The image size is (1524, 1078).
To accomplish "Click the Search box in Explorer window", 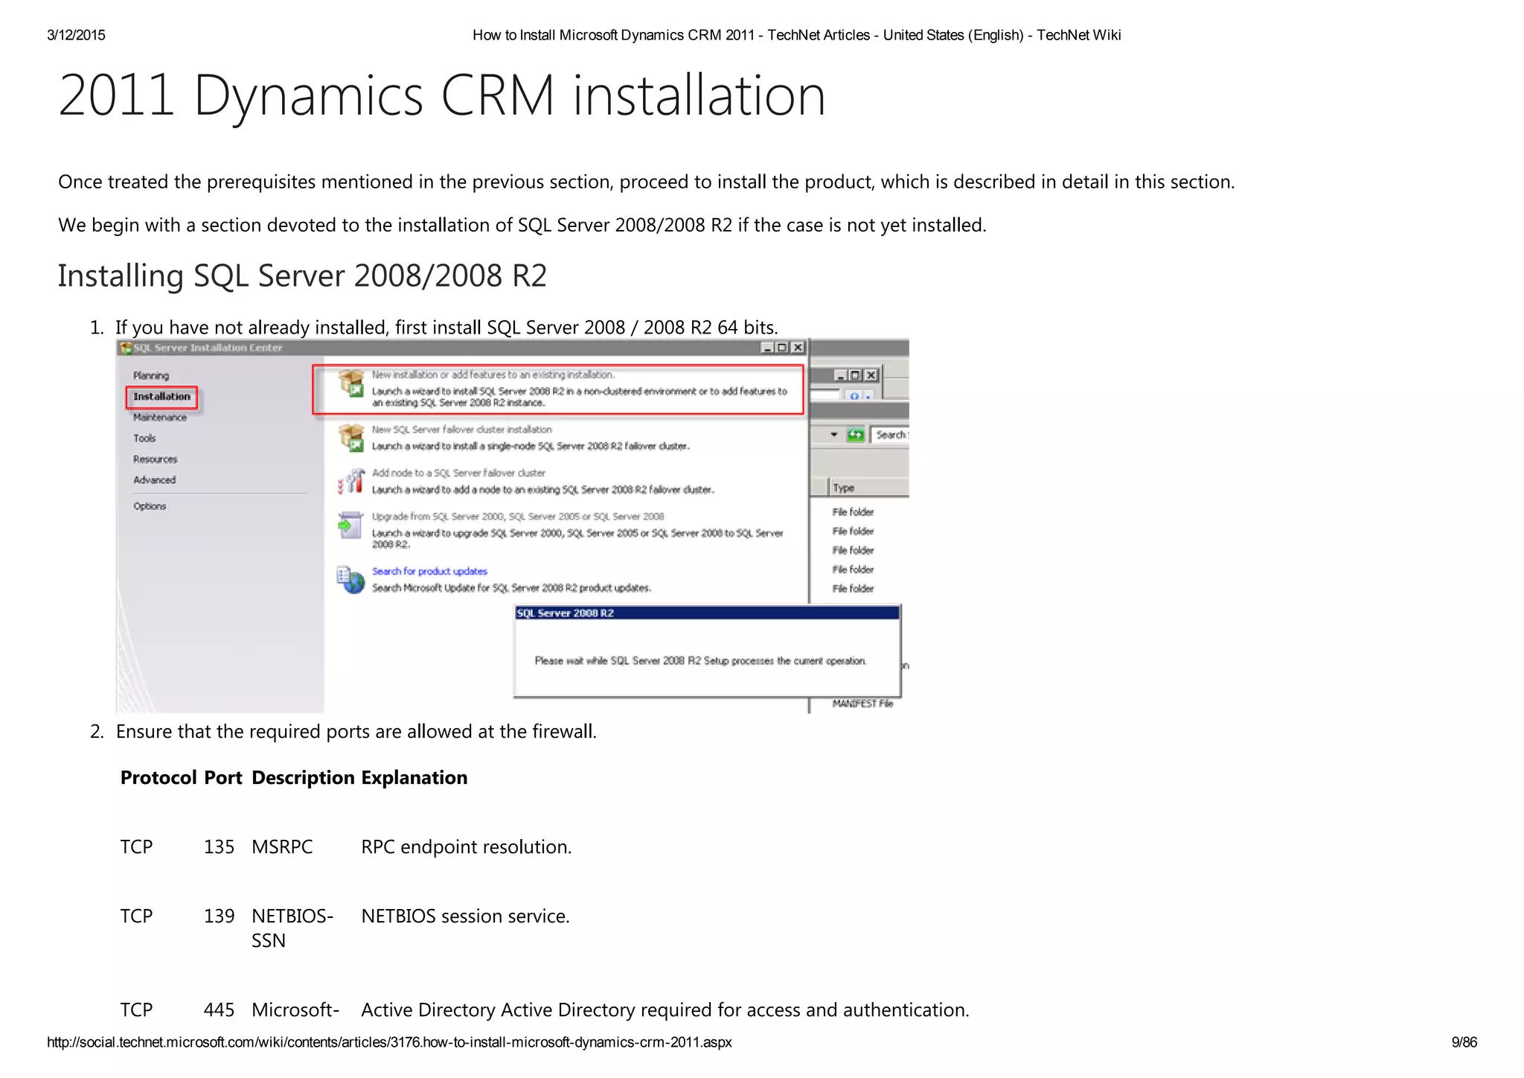I will click(890, 435).
